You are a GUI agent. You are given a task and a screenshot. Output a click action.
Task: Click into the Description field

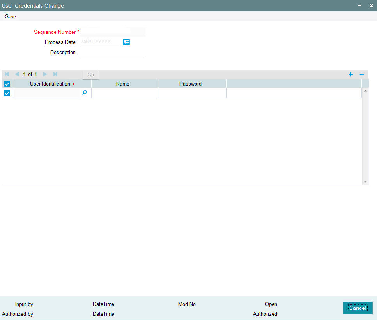click(113, 52)
